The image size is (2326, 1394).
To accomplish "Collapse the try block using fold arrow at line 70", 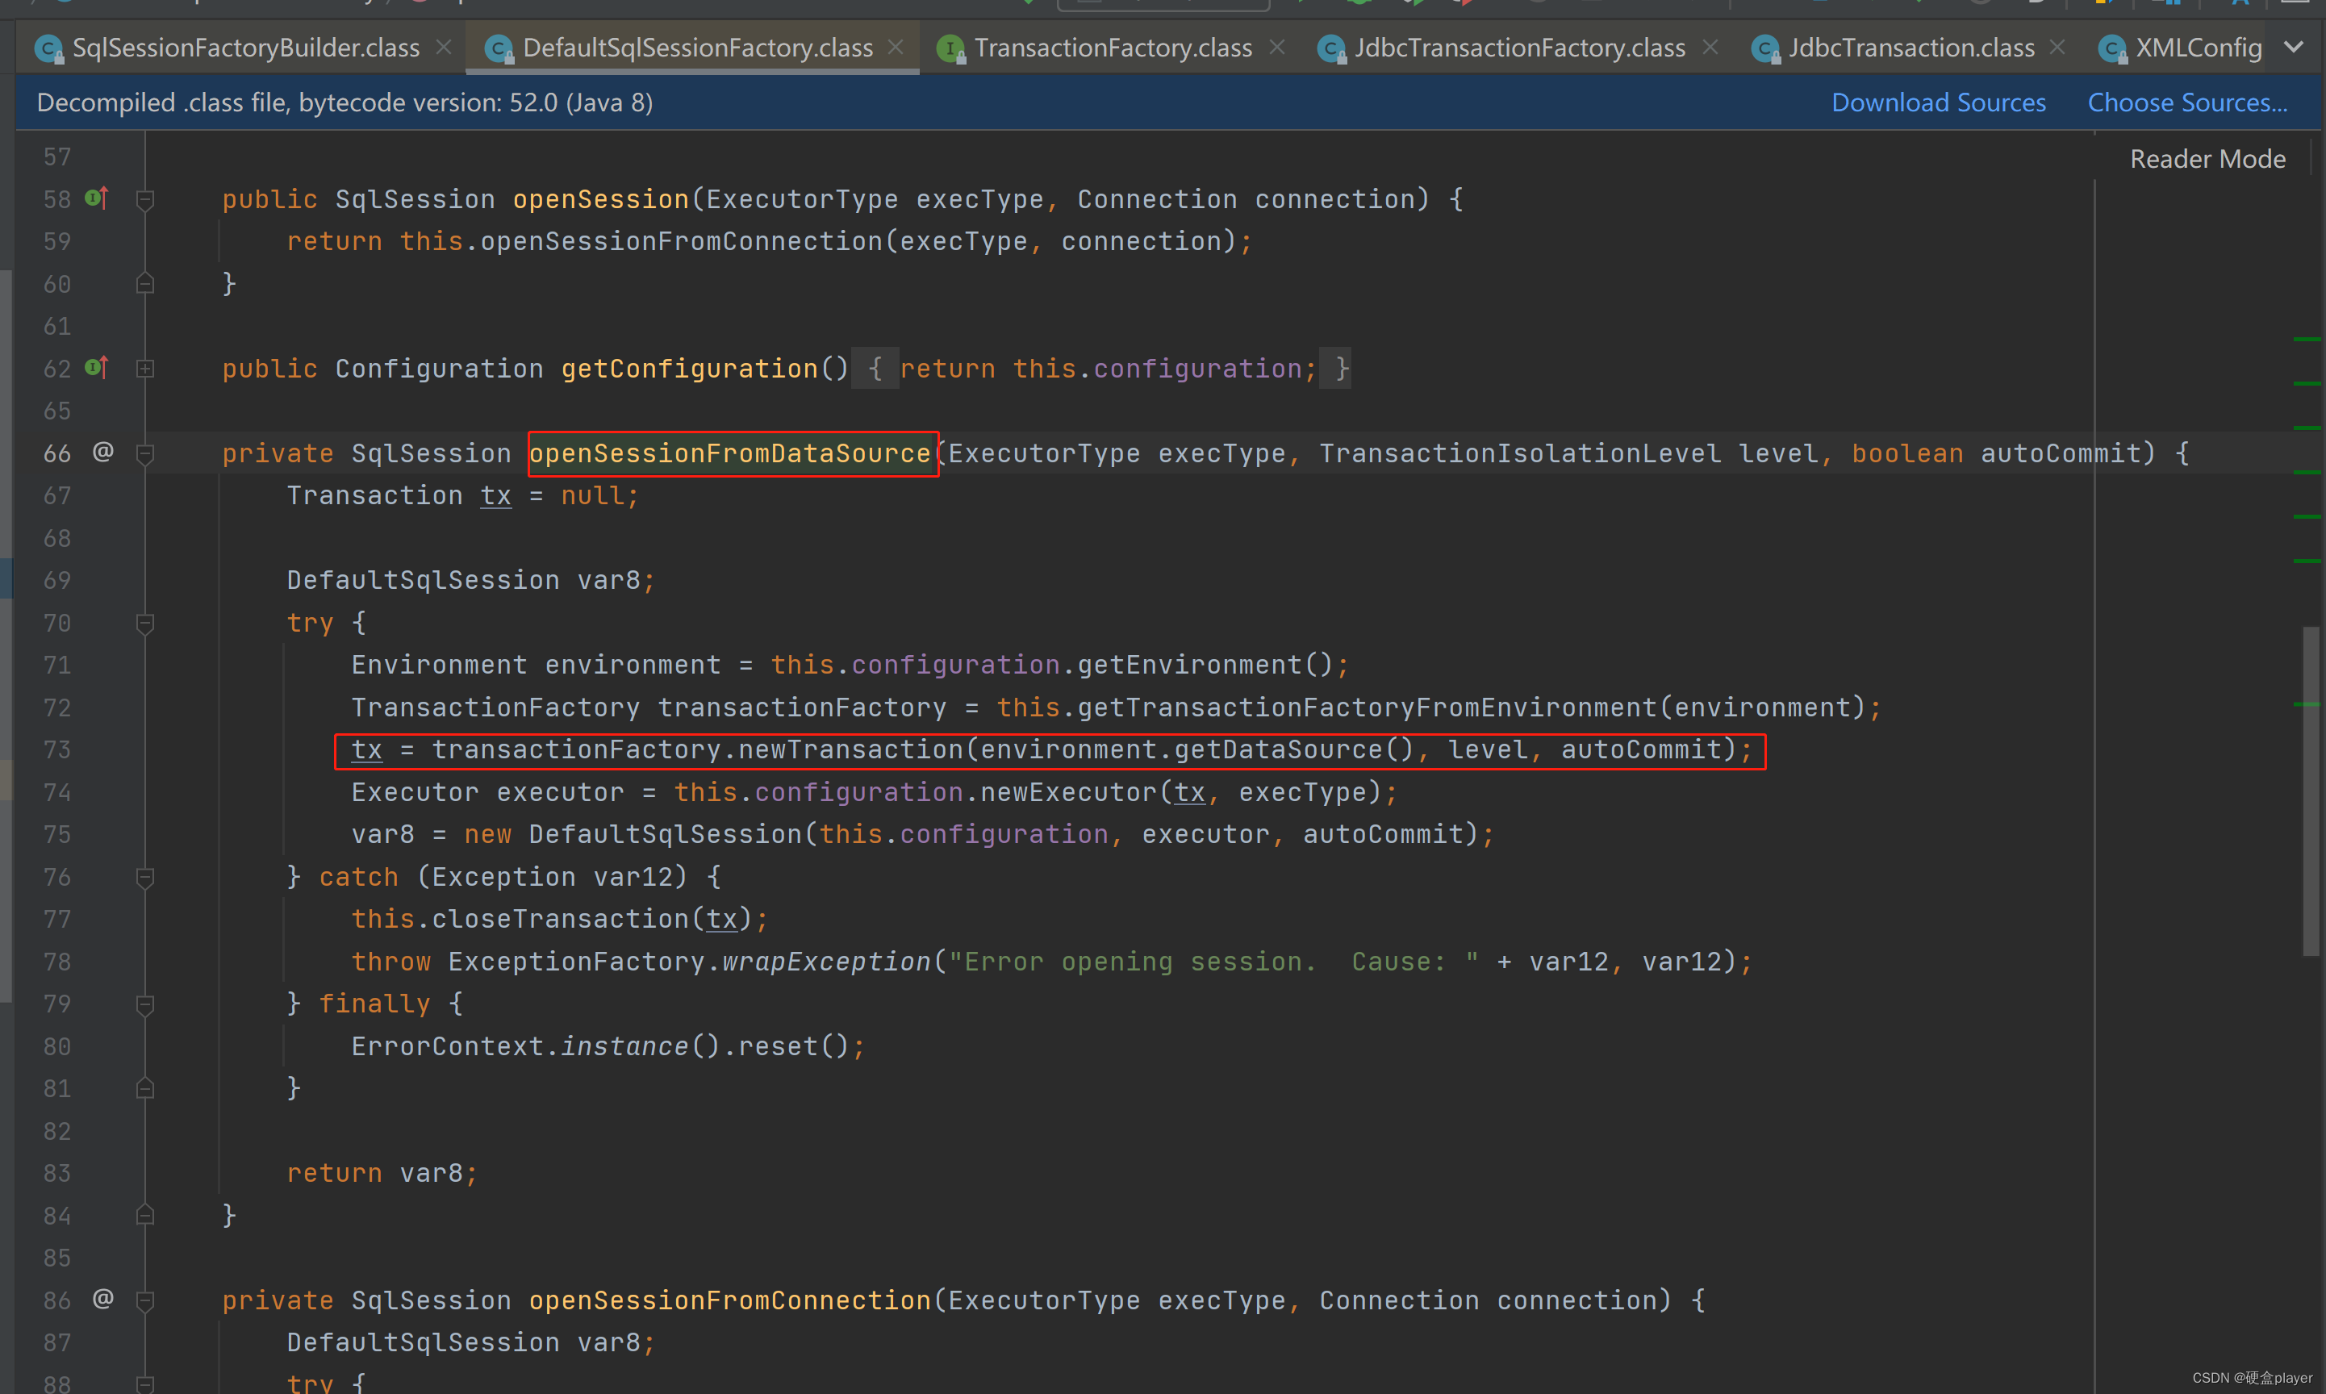I will (144, 623).
